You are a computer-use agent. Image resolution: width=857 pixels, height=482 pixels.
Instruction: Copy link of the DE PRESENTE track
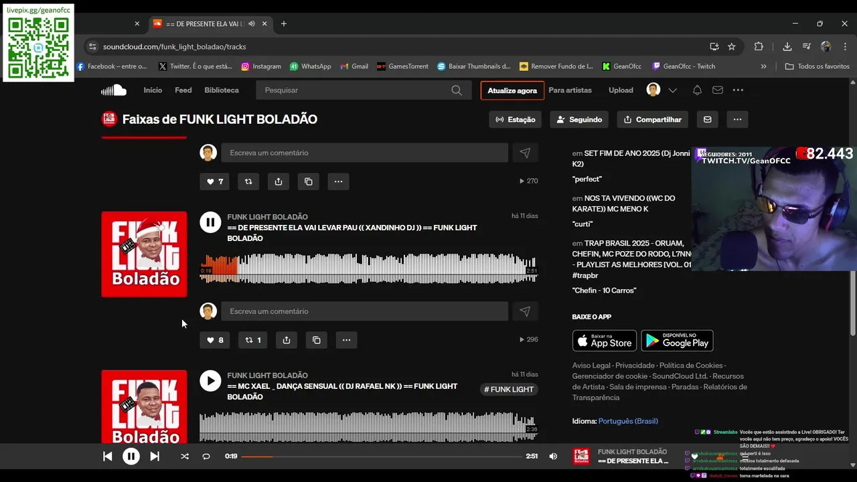[317, 340]
